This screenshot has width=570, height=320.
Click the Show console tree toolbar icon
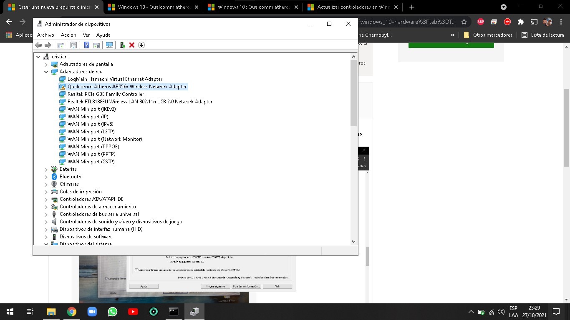[62, 45]
